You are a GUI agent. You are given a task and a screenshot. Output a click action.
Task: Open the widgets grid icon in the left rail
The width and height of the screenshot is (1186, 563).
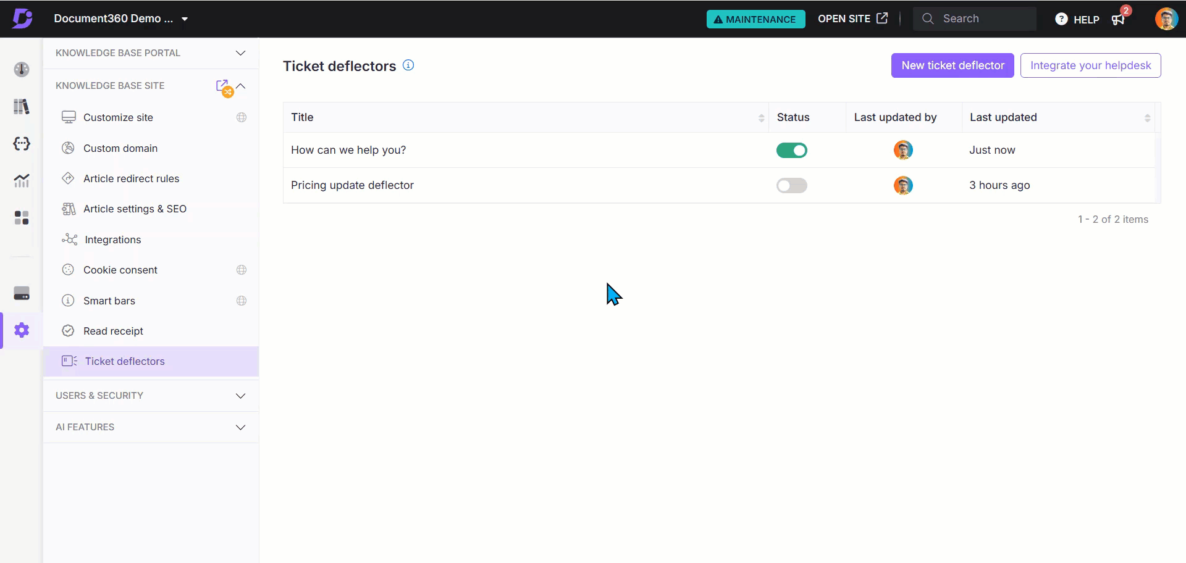pos(22,217)
